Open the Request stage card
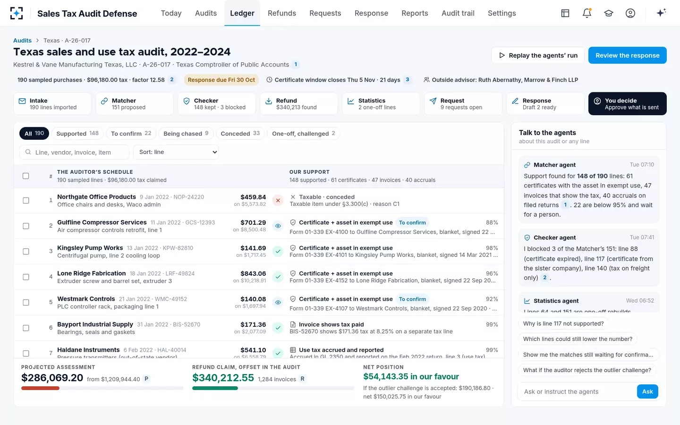 tap(463, 104)
